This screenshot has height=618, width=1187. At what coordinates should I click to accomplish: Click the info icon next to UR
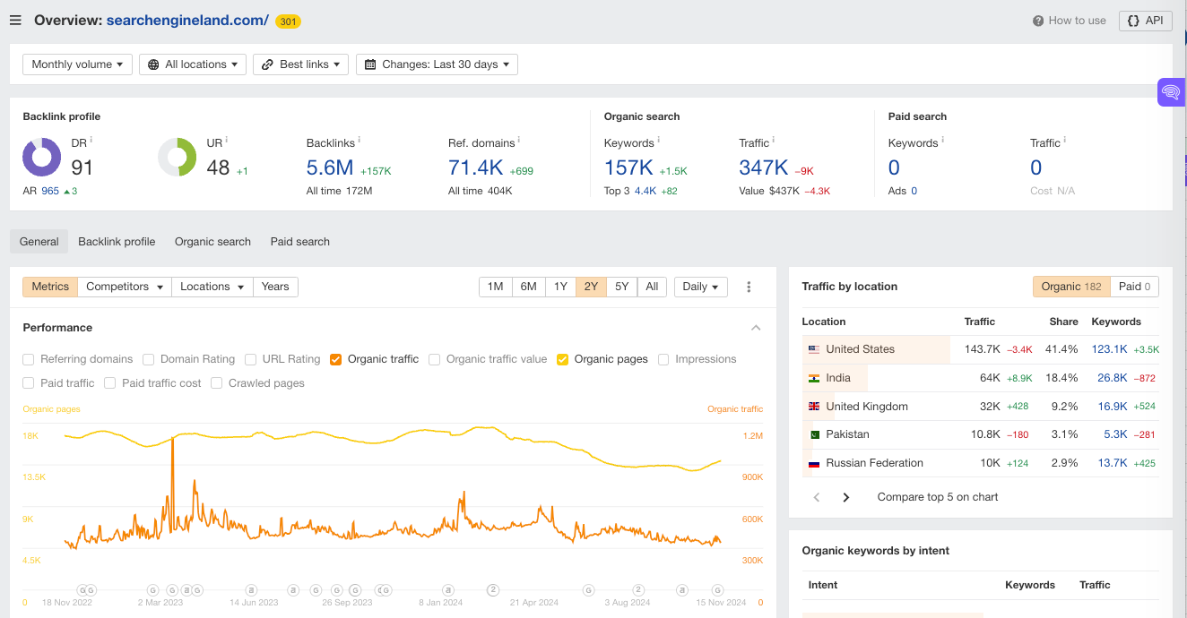227,140
